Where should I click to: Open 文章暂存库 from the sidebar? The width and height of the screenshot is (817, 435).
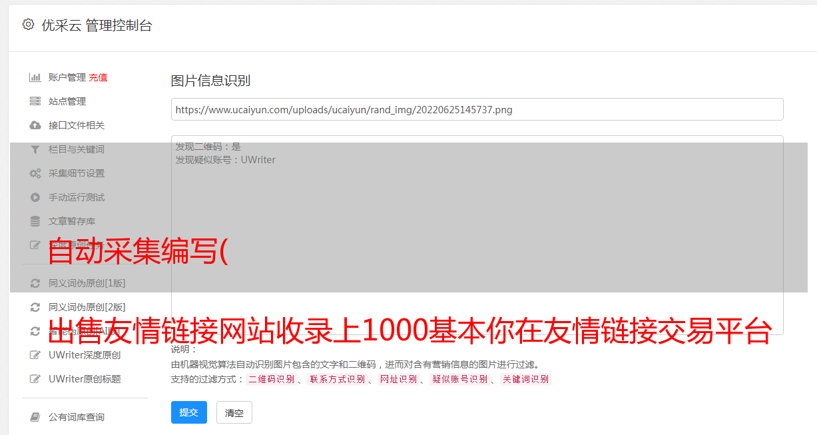pos(72,221)
